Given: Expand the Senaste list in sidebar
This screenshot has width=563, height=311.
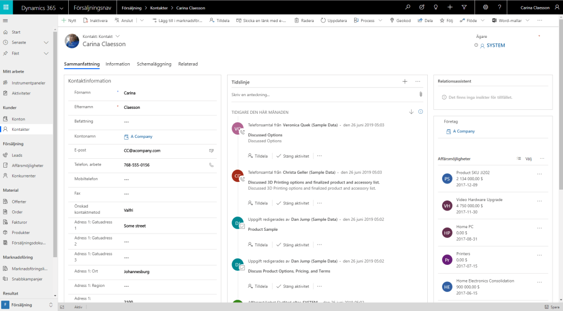Looking at the screenshot, I should 46,42.
